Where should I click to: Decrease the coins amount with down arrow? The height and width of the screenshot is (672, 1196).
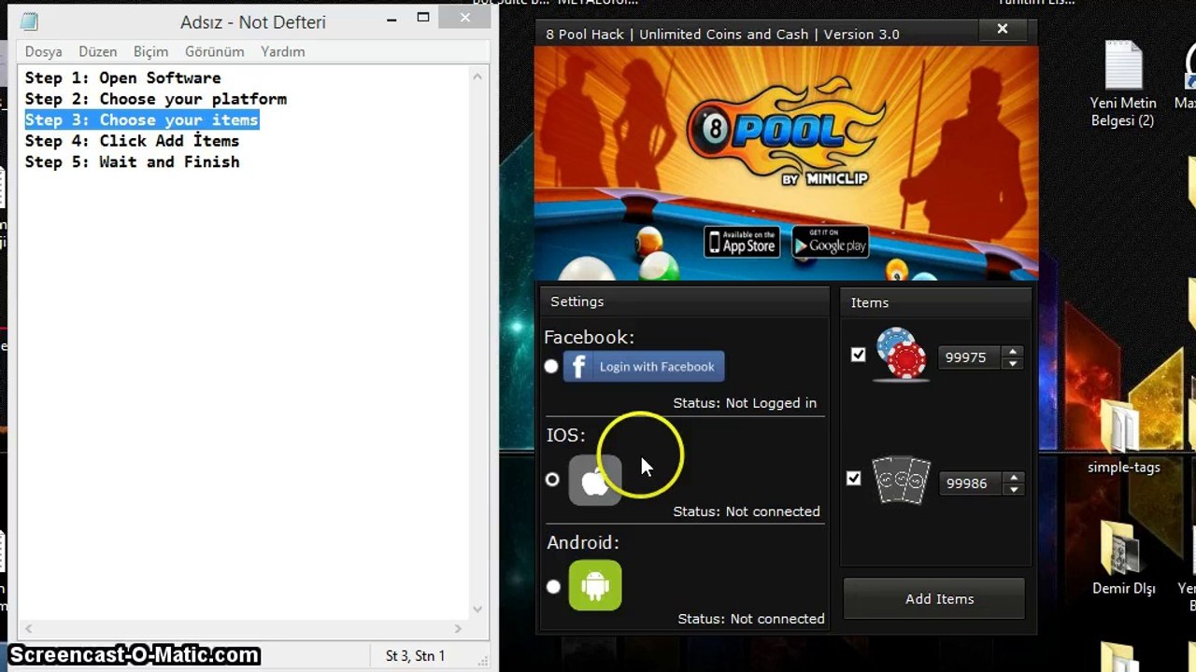(1012, 363)
